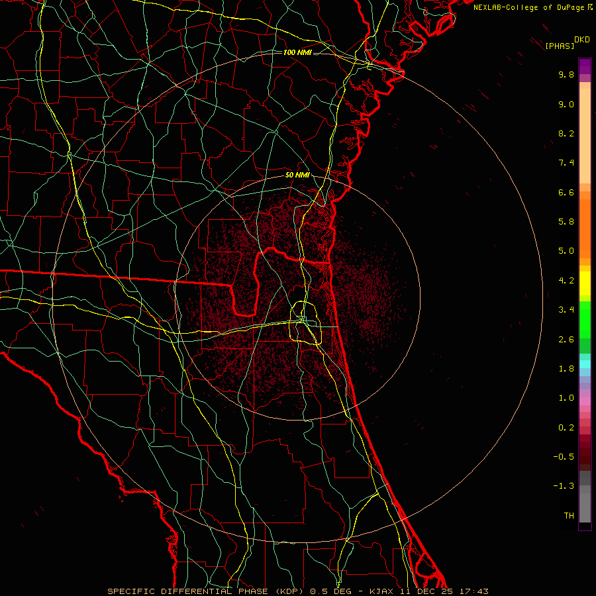Select the orange color band near 5.8
Screen dimensions: 596x596
point(585,222)
